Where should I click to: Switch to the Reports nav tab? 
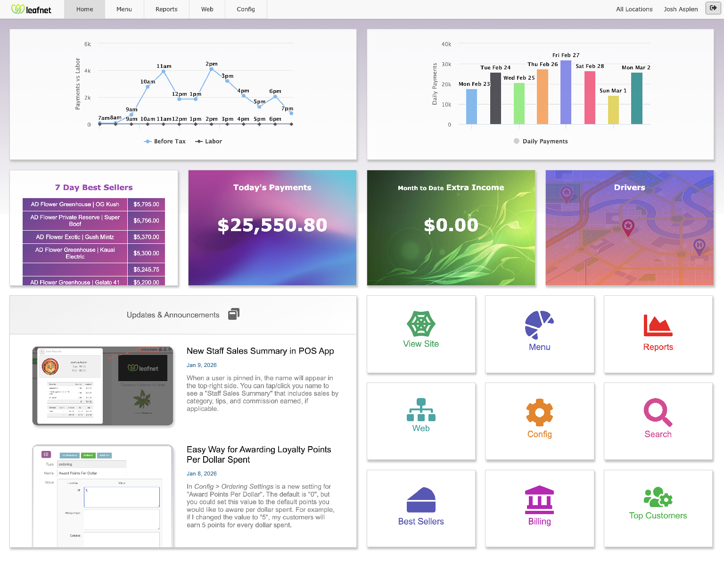pos(166,9)
